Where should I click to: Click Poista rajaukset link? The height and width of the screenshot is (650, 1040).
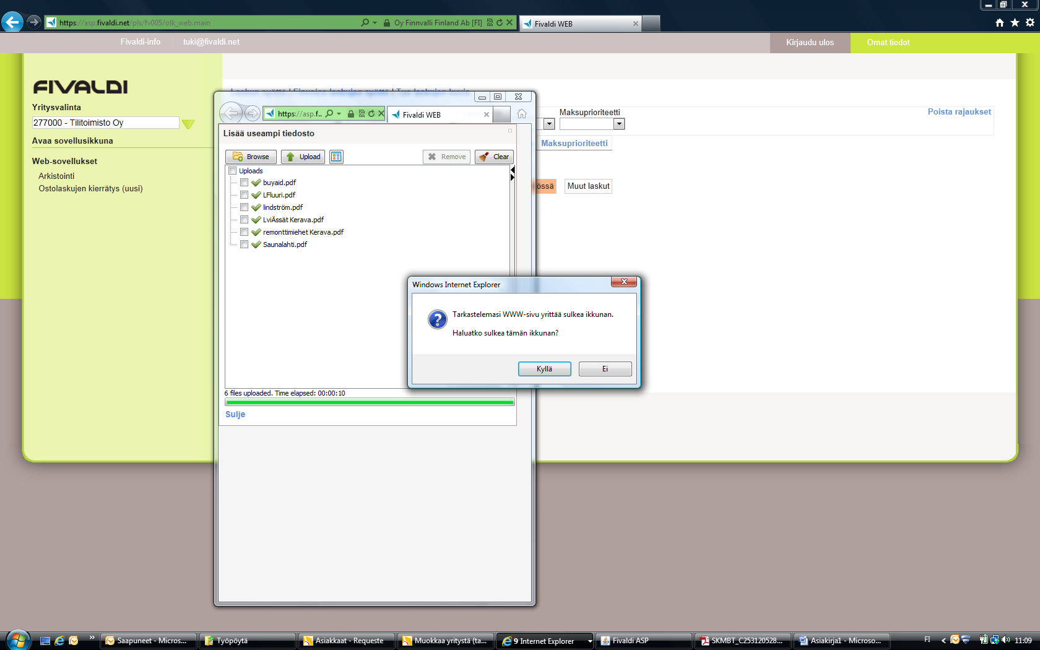[x=959, y=112]
